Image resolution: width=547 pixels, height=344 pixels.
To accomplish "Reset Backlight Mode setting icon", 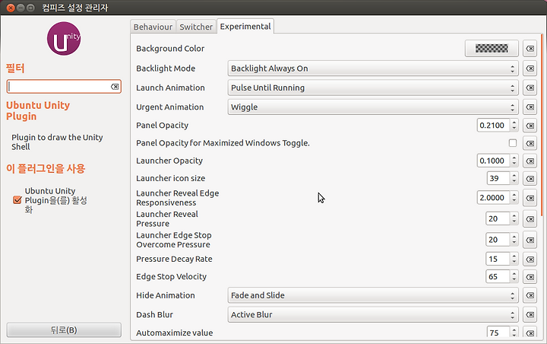I will coord(530,68).
